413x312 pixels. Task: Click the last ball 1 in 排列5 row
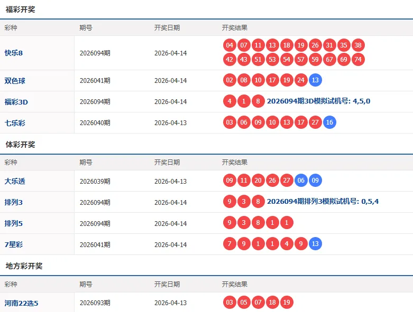pos(287,223)
